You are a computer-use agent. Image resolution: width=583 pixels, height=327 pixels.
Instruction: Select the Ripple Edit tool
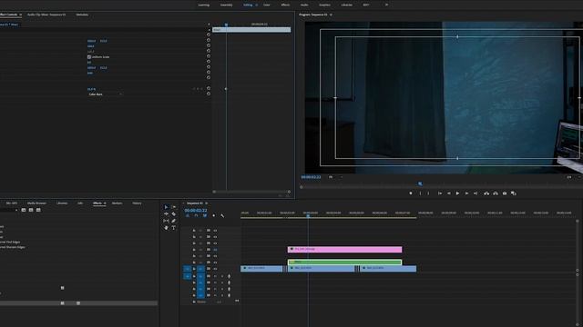[166, 214]
